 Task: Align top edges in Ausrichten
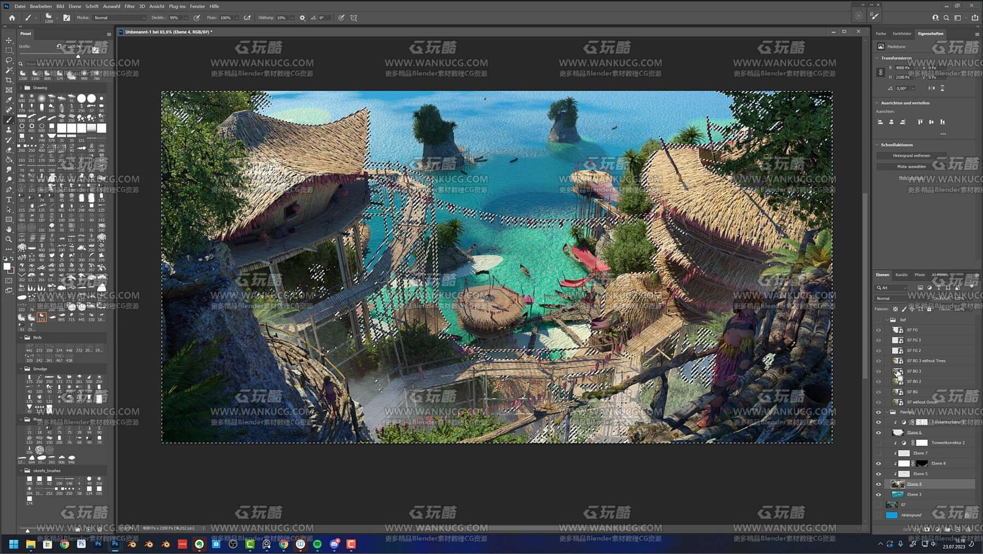pos(920,122)
